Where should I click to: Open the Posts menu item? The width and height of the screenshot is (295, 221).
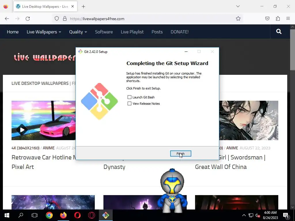pyautogui.click(x=157, y=32)
